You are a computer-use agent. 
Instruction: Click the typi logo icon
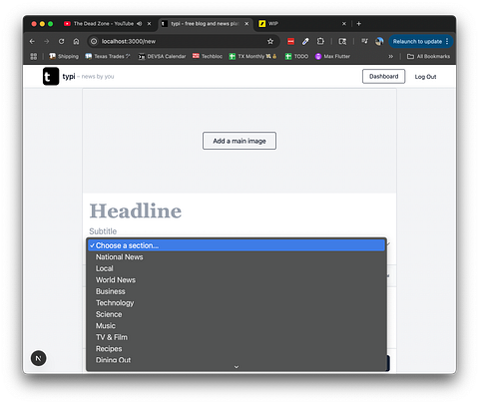[x=51, y=76]
